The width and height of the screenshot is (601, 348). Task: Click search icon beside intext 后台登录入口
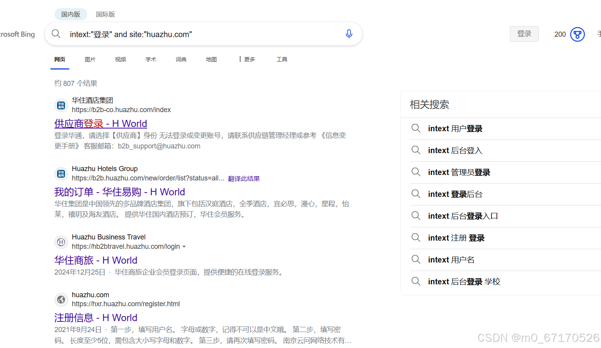click(x=416, y=216)
